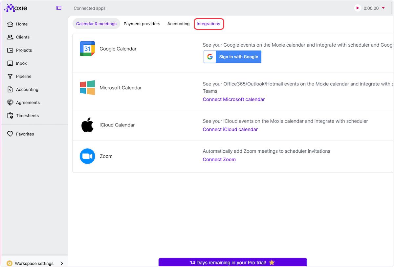Click the Favorites heart icon
This screenshot has height=267, width=394.
(x=10, y=134)
